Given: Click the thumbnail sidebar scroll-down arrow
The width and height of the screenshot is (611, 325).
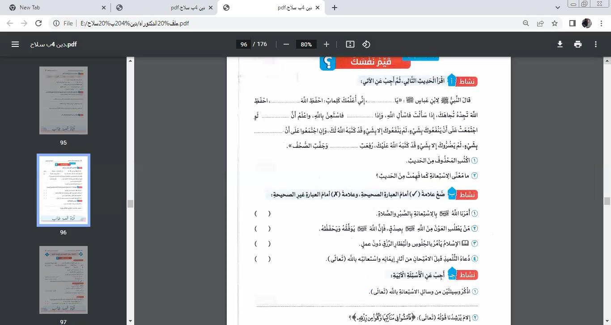Looking at the screenshot, I should click(x=131, y=321).
